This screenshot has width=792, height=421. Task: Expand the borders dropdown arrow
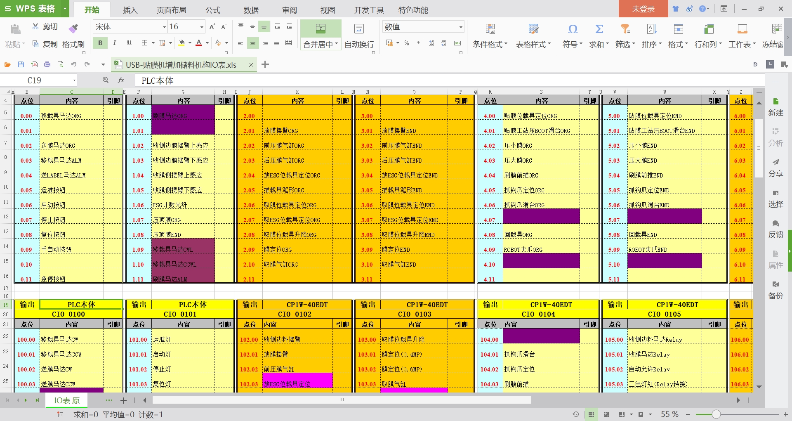coord(153,43)
